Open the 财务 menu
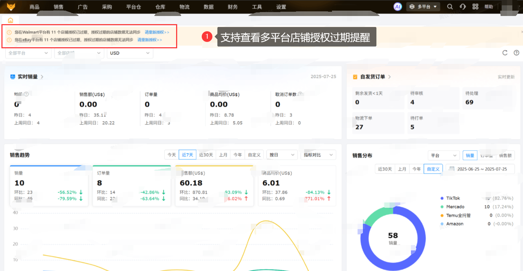The image size is (523, 271). pos(233,7)
